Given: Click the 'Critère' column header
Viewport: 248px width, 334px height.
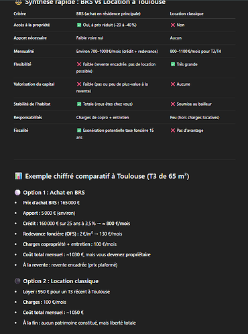Looking at the screenshot, I should (20, 14).
